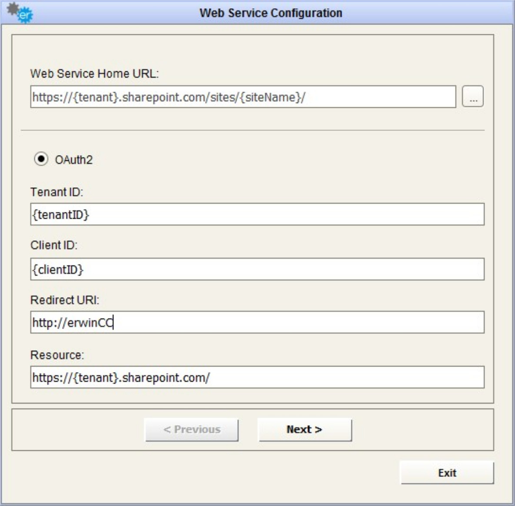
Task: Click the horizontal separator line above OAuth2
Action: click(253, 130)
